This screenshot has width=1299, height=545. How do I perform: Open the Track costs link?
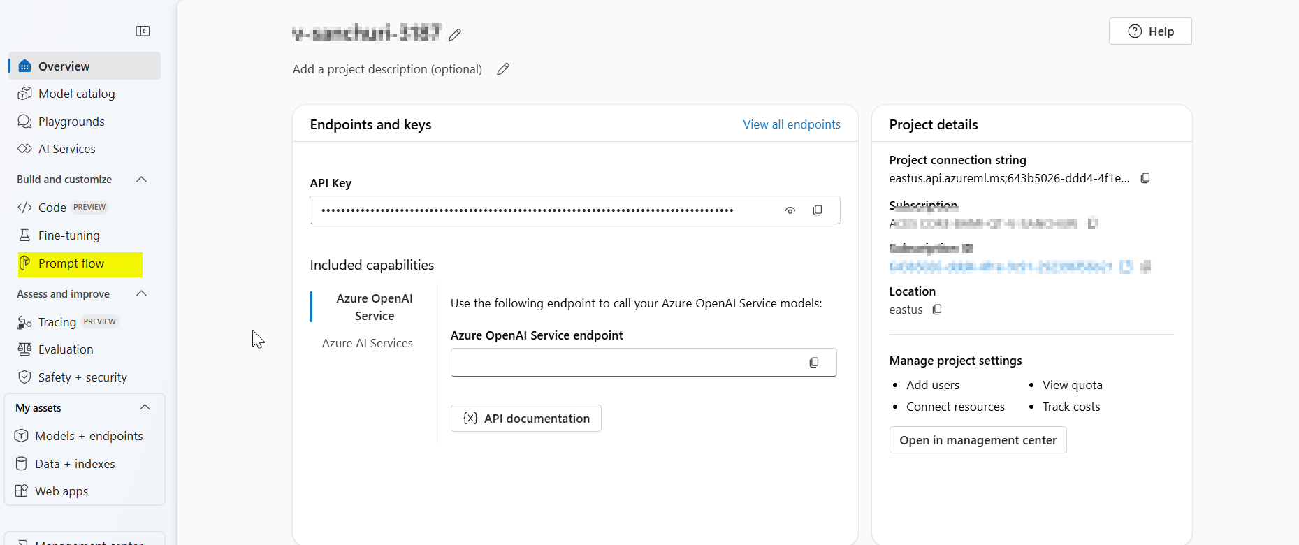point(1071,407)
